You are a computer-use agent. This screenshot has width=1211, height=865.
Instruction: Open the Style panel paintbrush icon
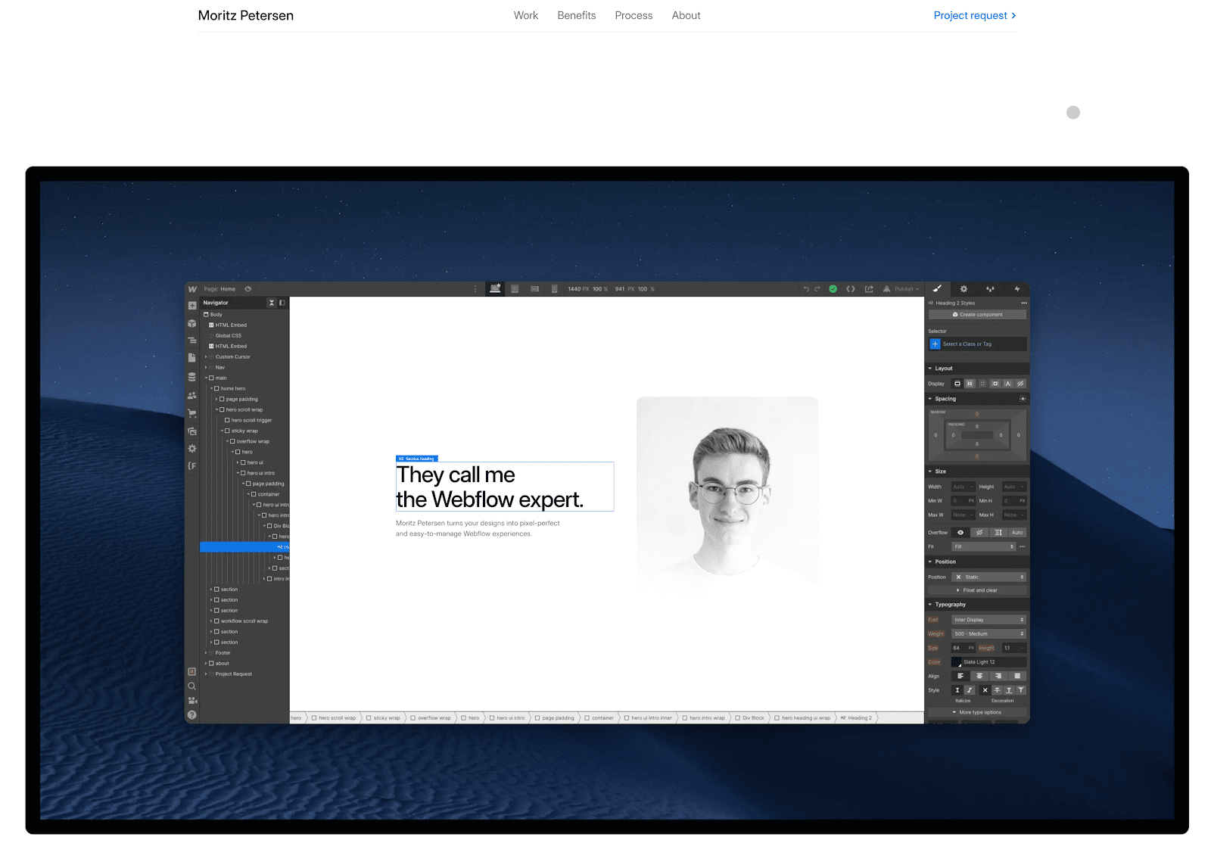click(x=938, y=289)
